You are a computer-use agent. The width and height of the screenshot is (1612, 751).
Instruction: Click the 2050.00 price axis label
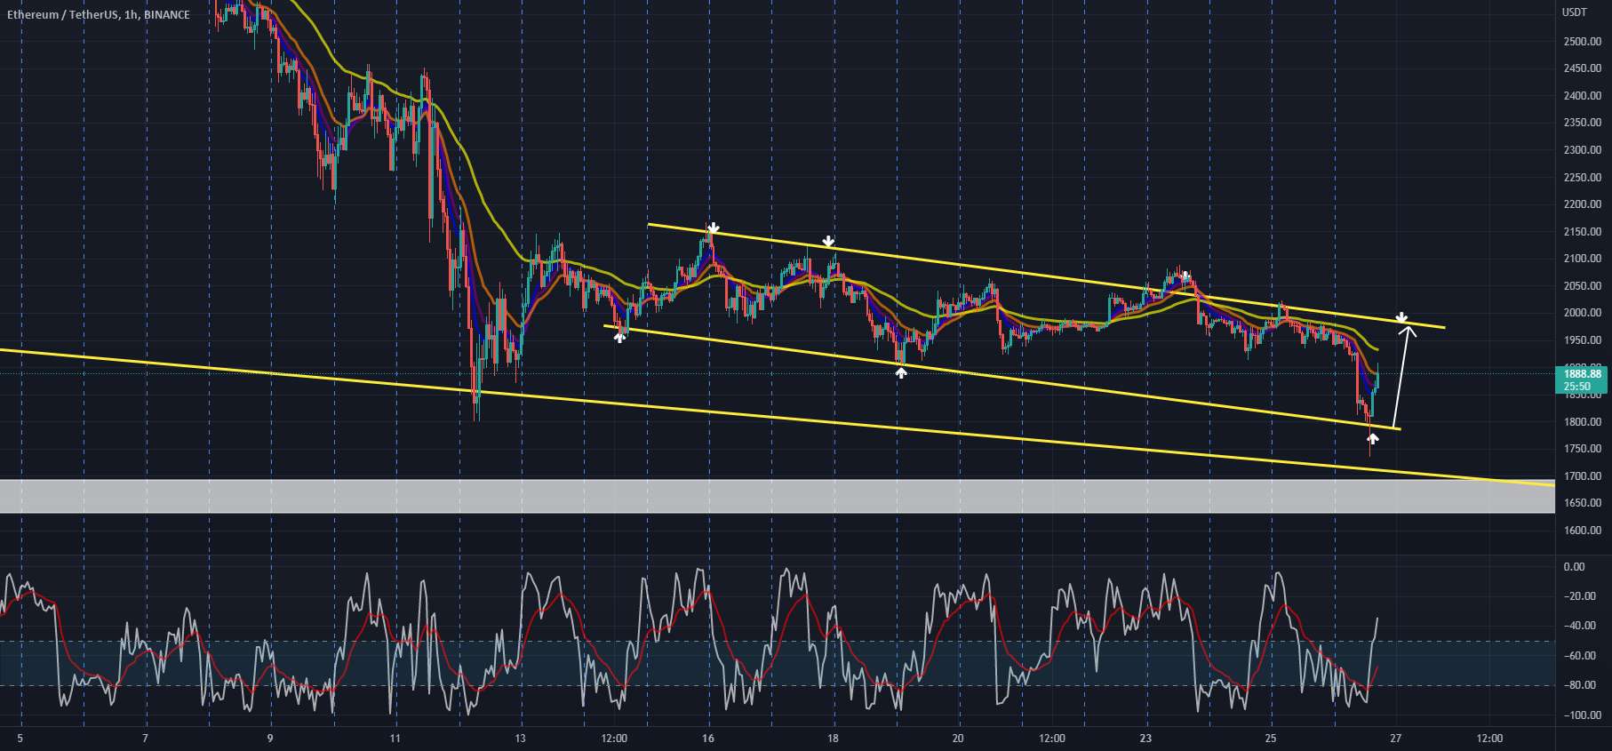pyautogui.click(x=1582, y=286)
